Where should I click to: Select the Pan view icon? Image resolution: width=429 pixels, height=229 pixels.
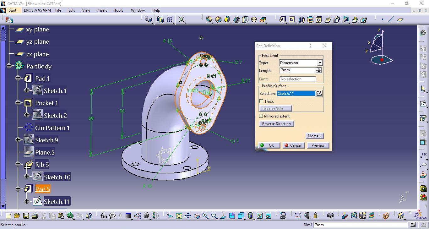pyautogui.click(x=188, y=216)
